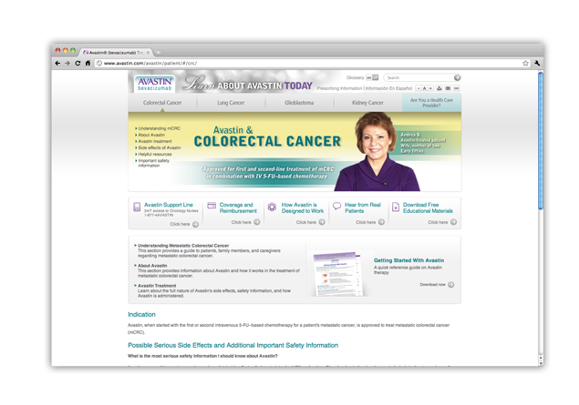579x405 pixels.
Task: Click the Indication heading text
Action: (141, 314)
